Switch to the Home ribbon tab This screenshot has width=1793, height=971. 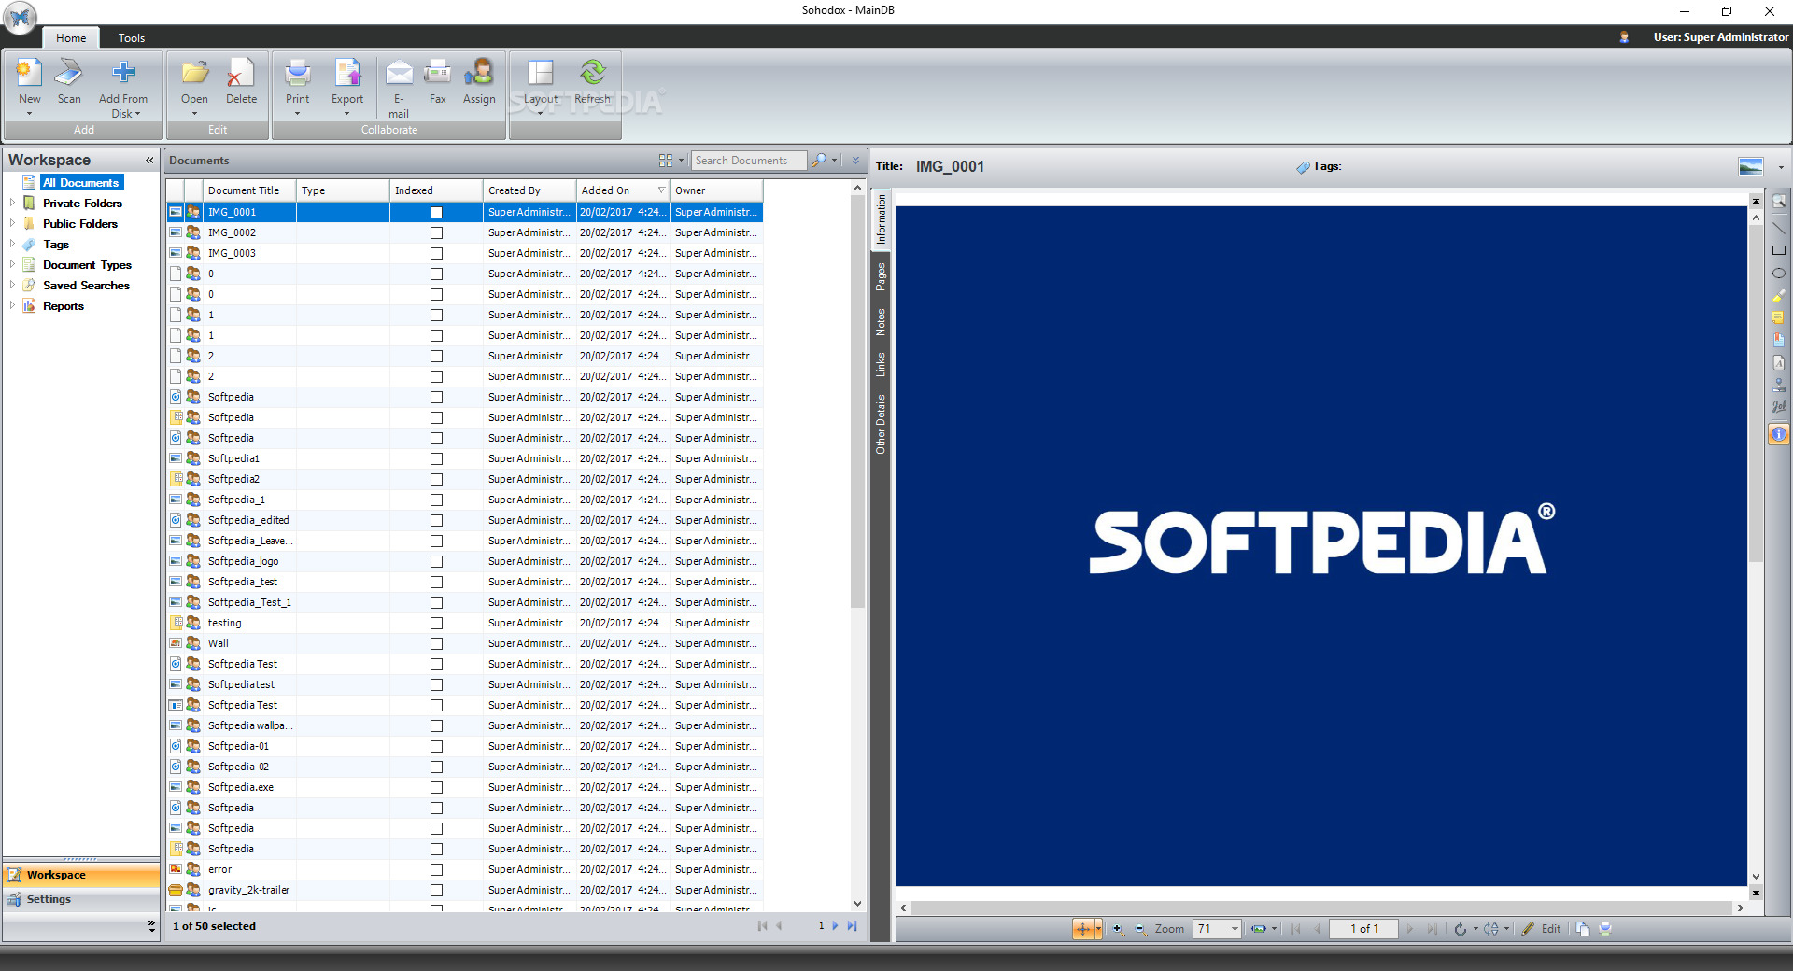point(71,38)
